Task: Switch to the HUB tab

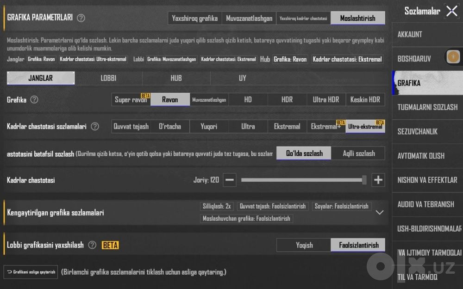Action: click(176, 78)
